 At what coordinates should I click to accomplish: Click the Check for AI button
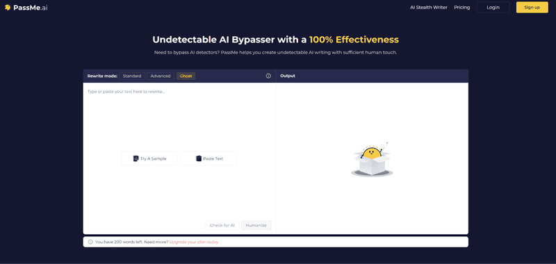coord(222,225)
